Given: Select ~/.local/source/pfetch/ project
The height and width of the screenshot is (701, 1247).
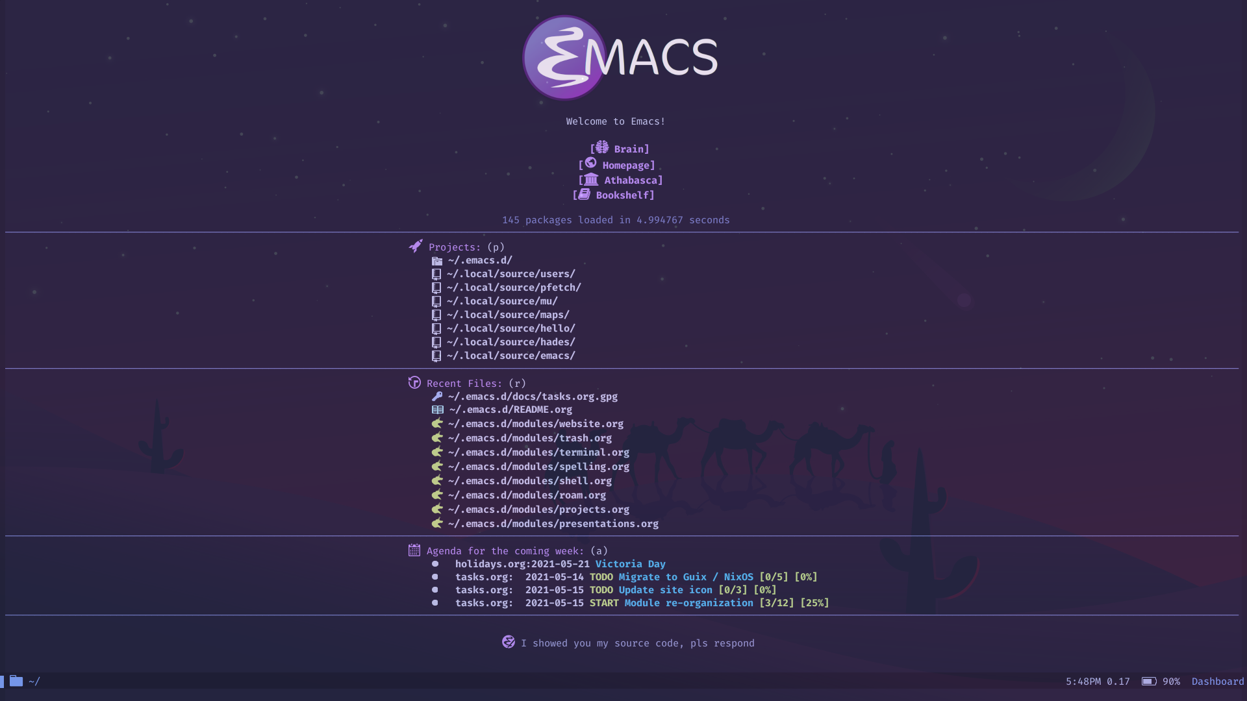Looking at the screenshot, I should pos(513,287).
